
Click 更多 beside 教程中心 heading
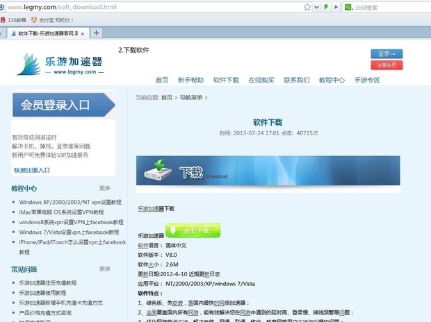(x=105, y=188)
